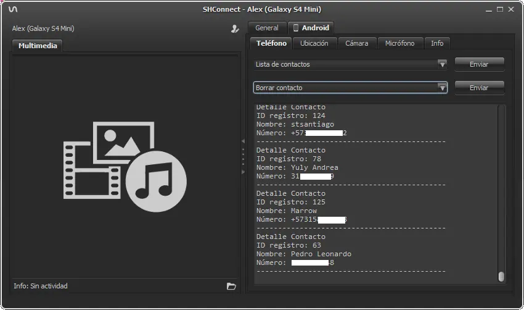
Task: Expand the Borrar contacto dropdown arrow
Action: coord(442,88)
